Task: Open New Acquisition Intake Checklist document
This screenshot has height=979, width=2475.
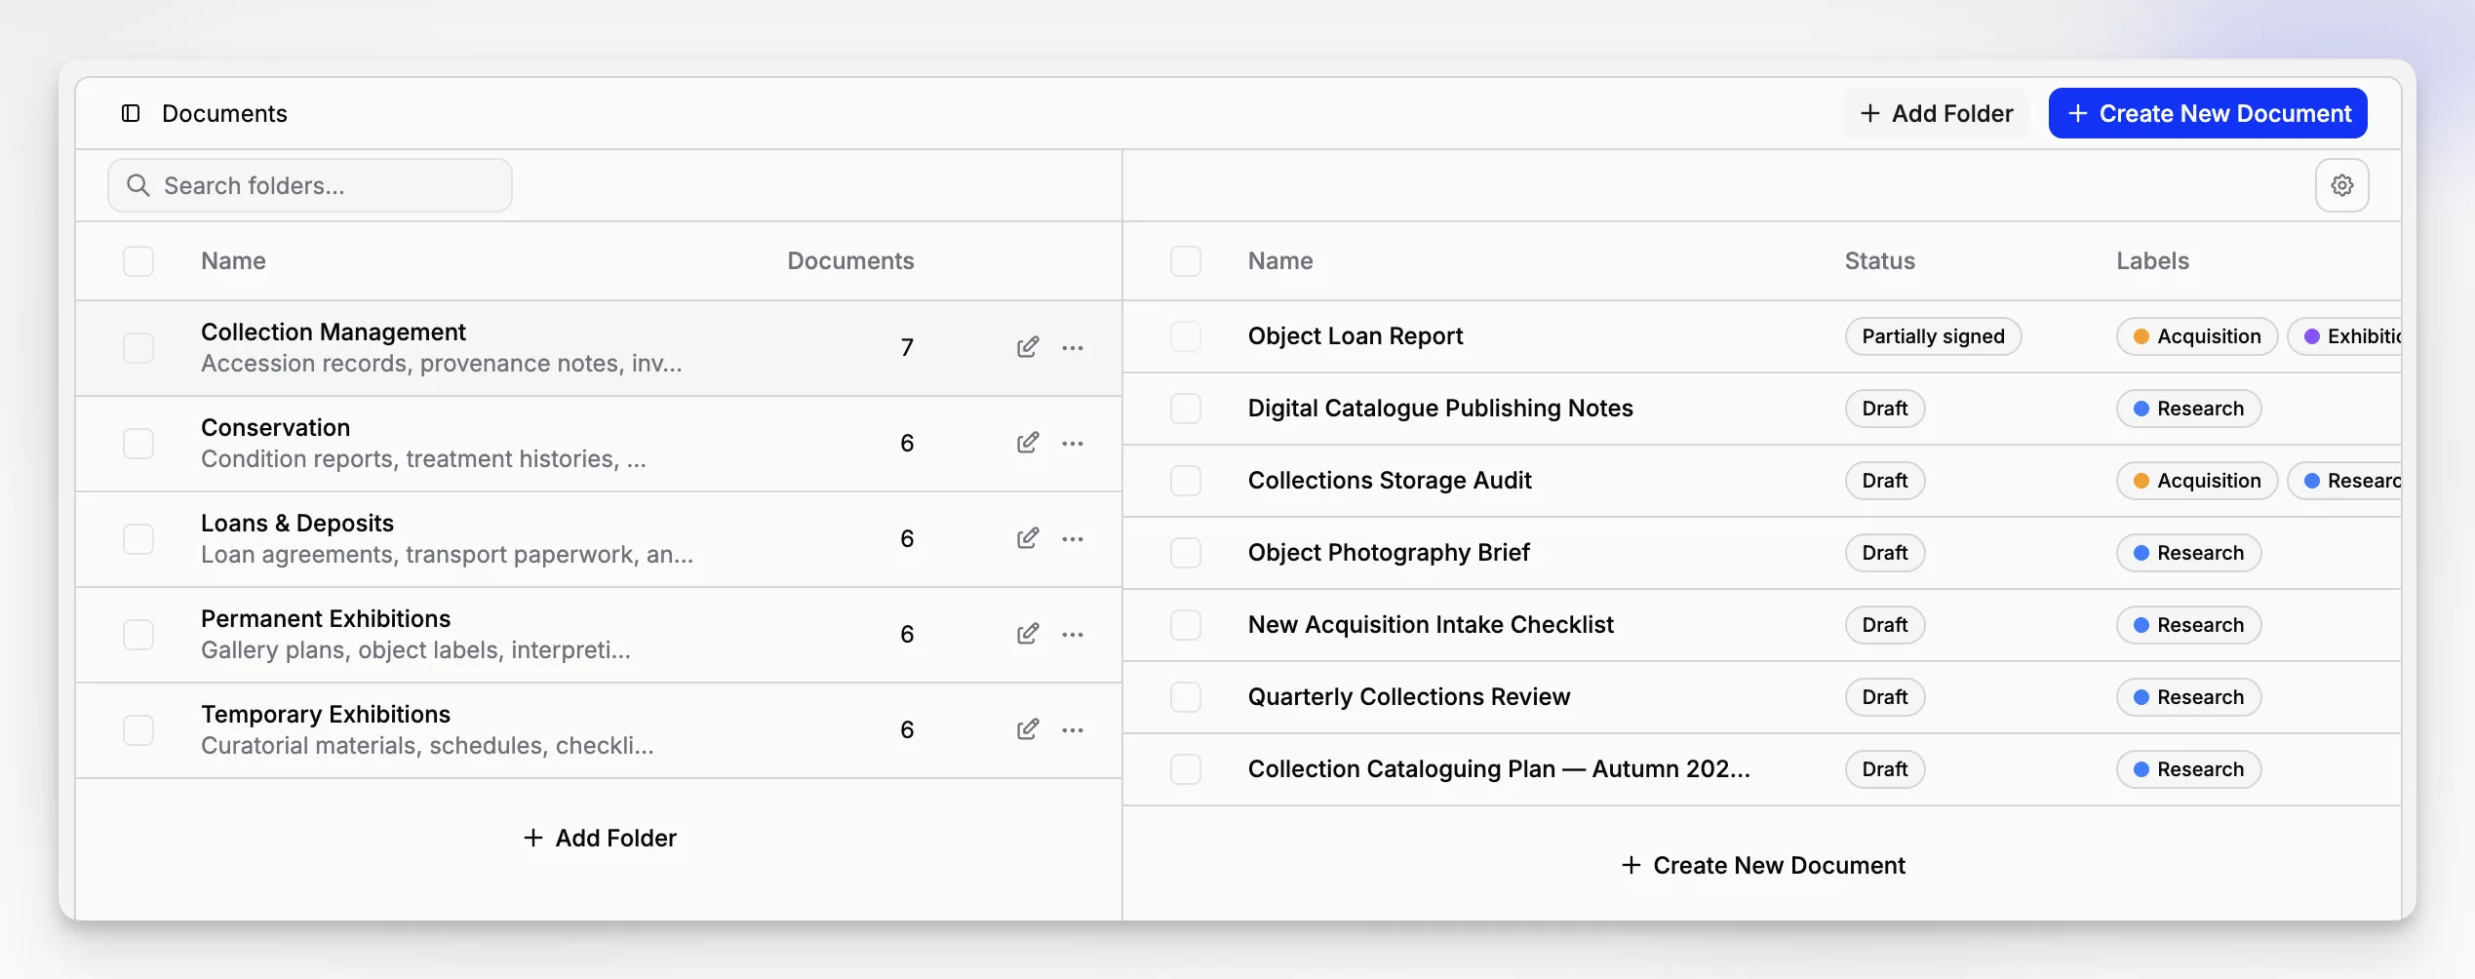Action: coord(1431,625)
